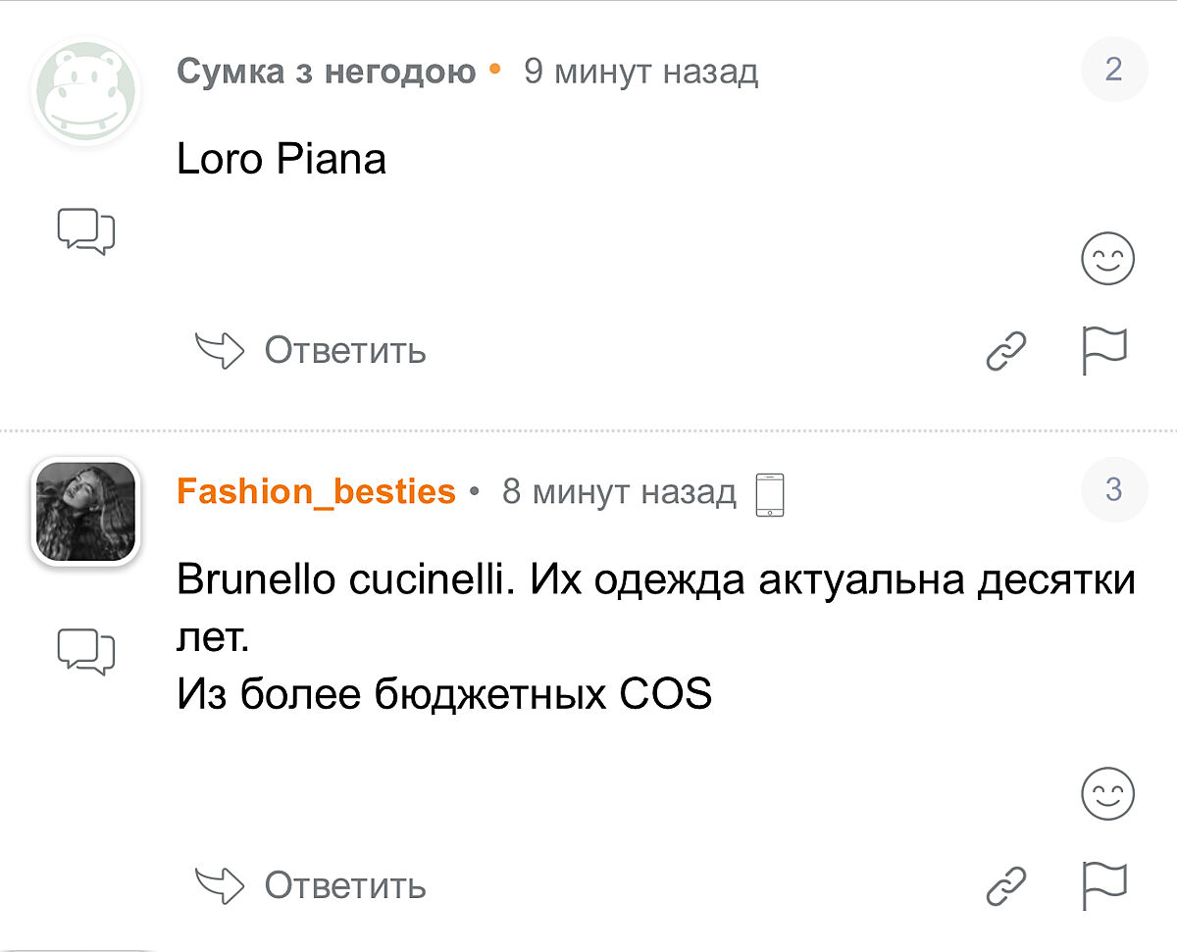The height and width of the screenshot is (952, 1177).
Task: Click comment number 3 badge
Action: pyautogui.click(x=1113, y=489)
